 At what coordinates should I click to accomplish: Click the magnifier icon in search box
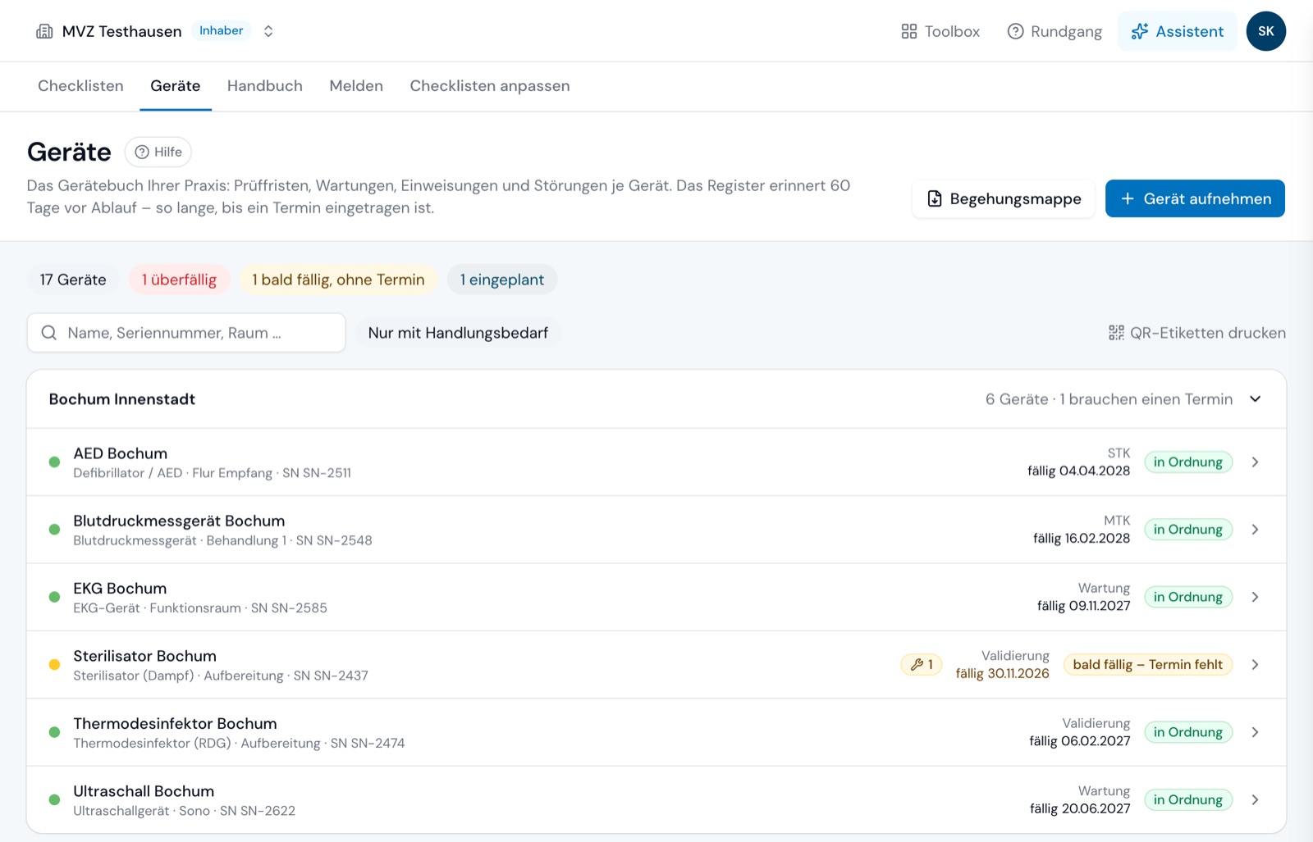click(49, 333)
